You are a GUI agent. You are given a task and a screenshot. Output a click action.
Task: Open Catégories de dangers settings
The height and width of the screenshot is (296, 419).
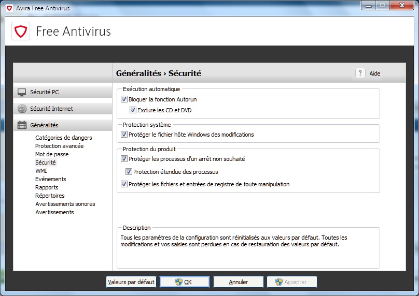(x=64, y=138)
